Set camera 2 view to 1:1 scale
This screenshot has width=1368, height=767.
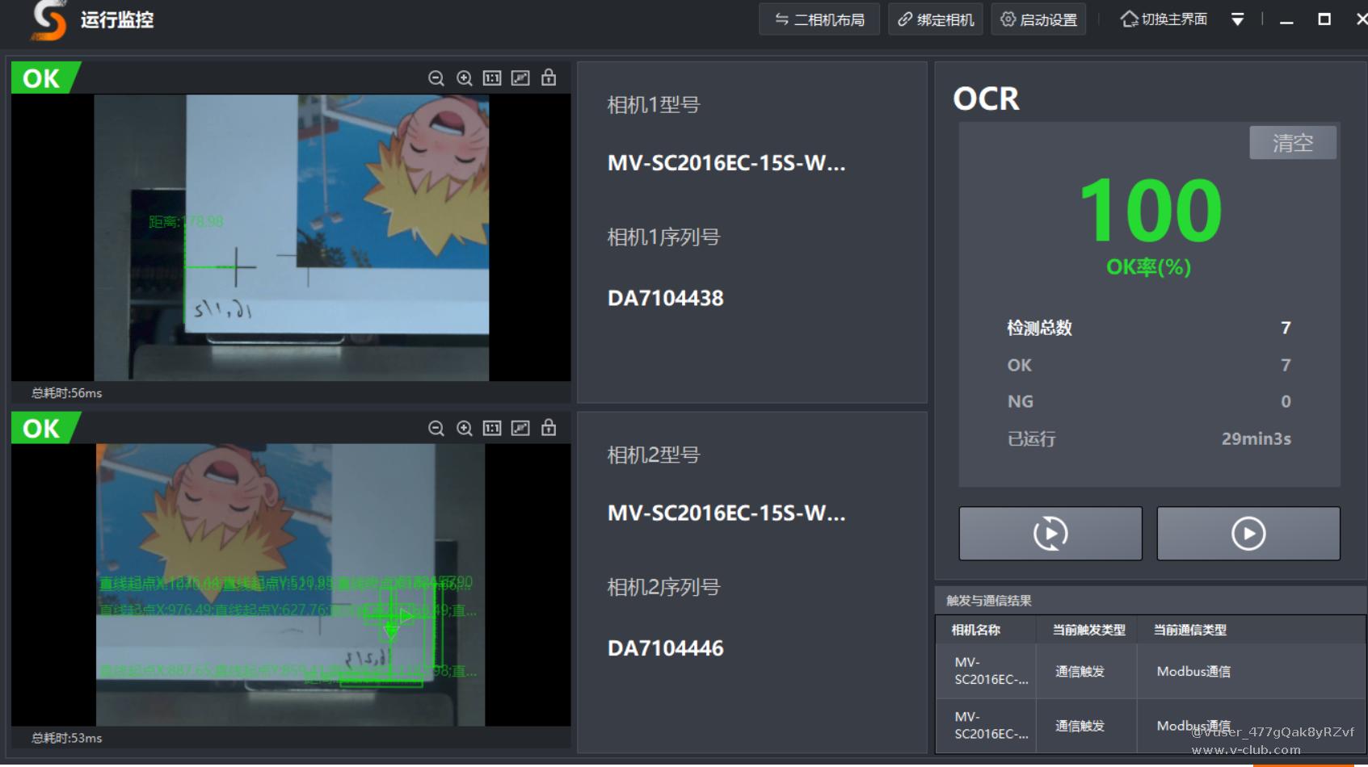[x=492, y=428]
